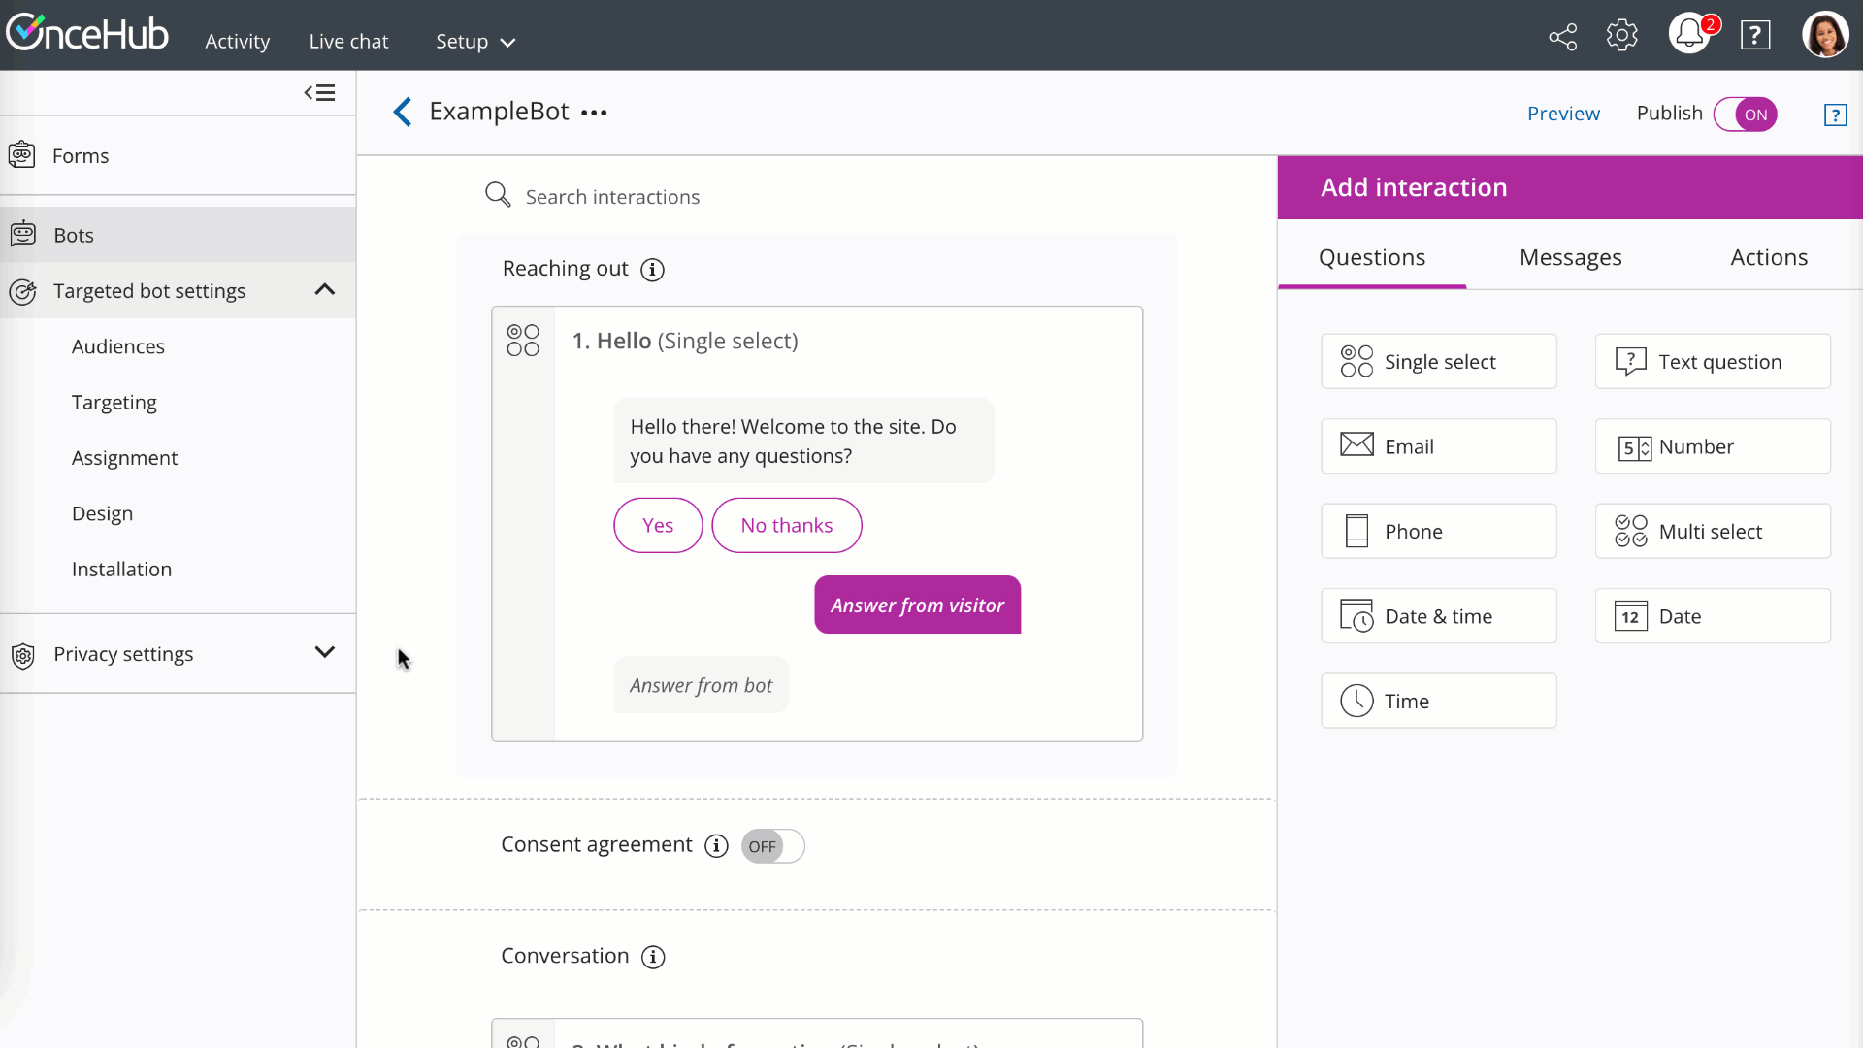Add a Multi select question
The height and width of the screenshot is (1048, 1863).
pyautogui.click(x=1712, y=532)
